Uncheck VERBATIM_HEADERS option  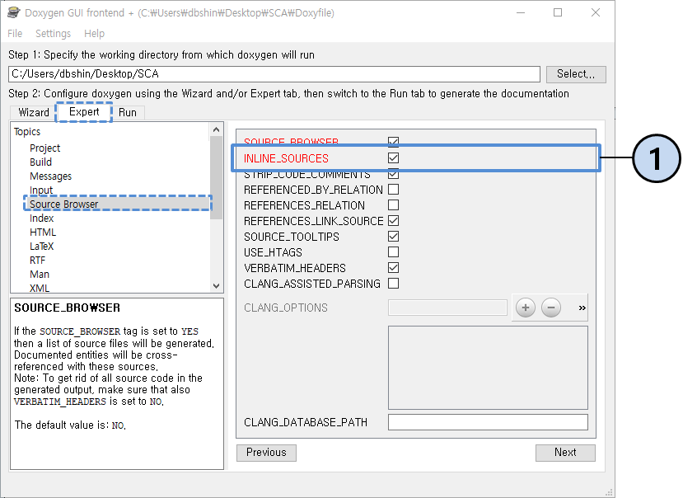(x=393, y=268)
